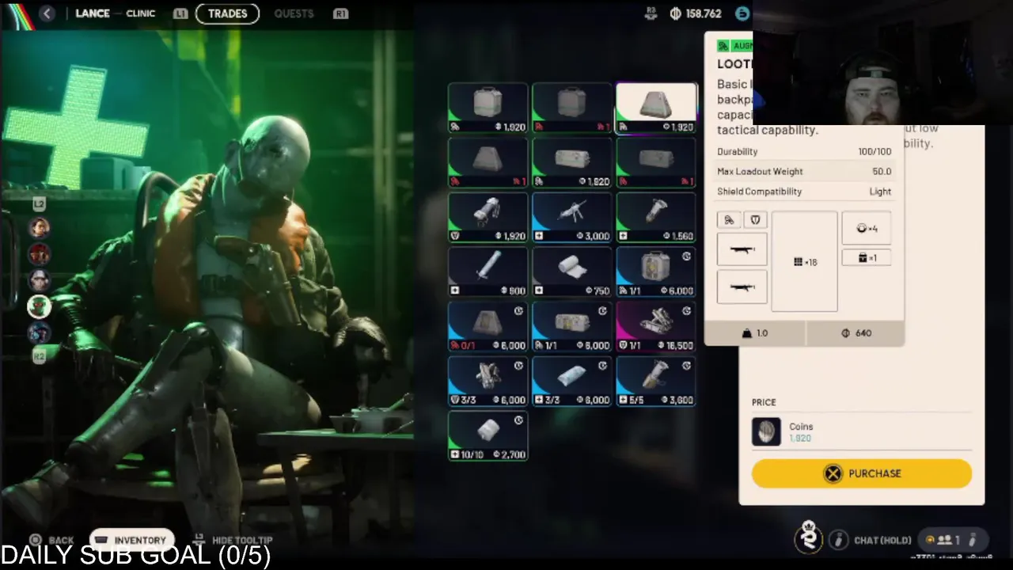Viewport: 1013px width, 570px height.
Task: Click the restock timer icon on the 2,700 item
Action: click(x=518, y=420)
